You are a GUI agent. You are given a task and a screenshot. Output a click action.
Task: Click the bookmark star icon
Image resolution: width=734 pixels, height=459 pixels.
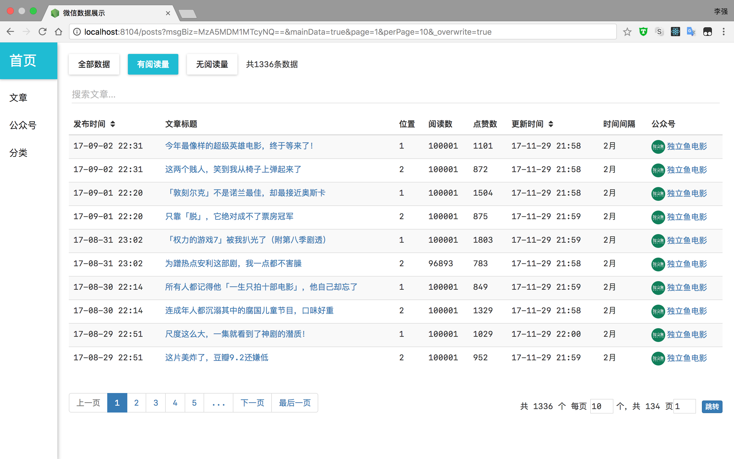[x=627, y=32]
